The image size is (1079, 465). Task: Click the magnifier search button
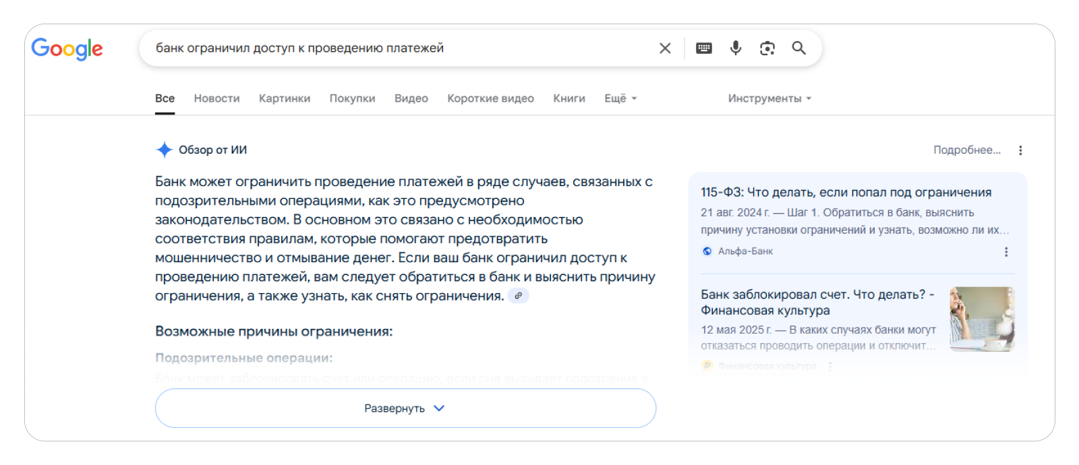point(799,48)
